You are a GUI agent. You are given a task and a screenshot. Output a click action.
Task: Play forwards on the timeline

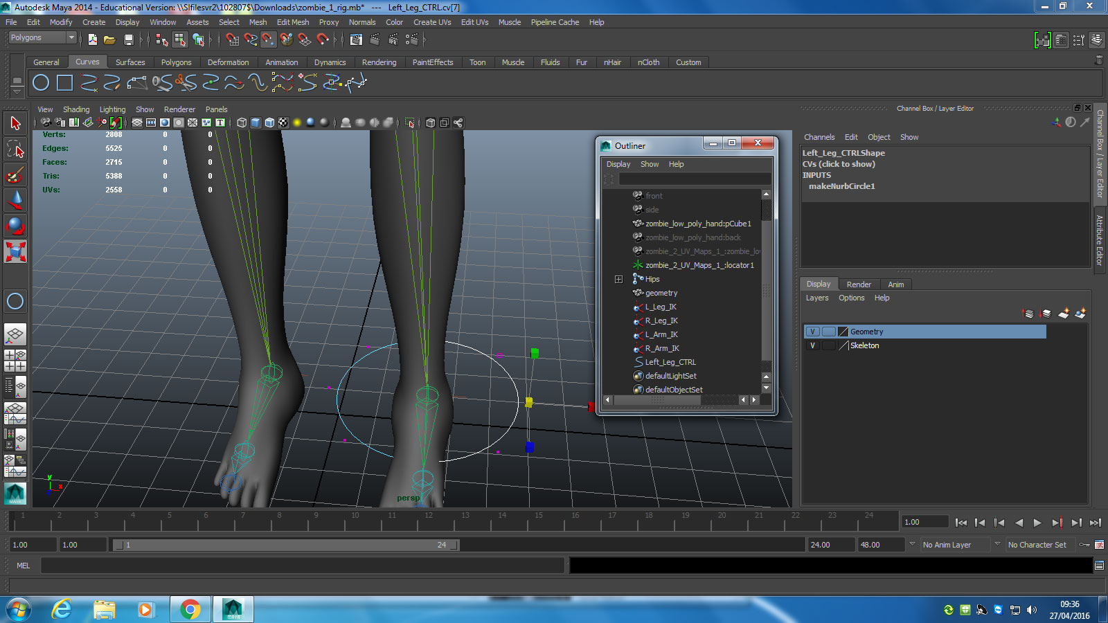pos(1037,523)
